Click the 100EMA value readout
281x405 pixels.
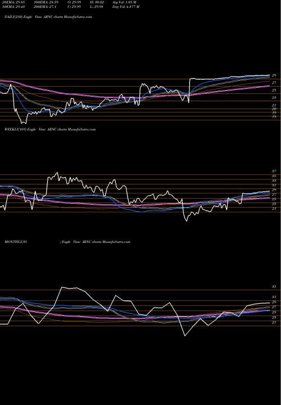coord(46,2)
